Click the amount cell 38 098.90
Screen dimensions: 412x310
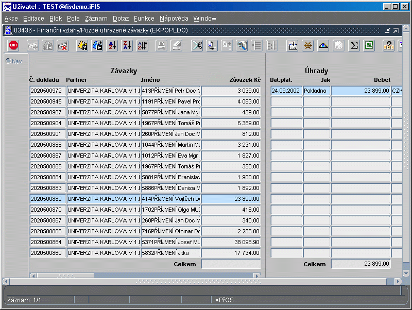tap(231, 242)
